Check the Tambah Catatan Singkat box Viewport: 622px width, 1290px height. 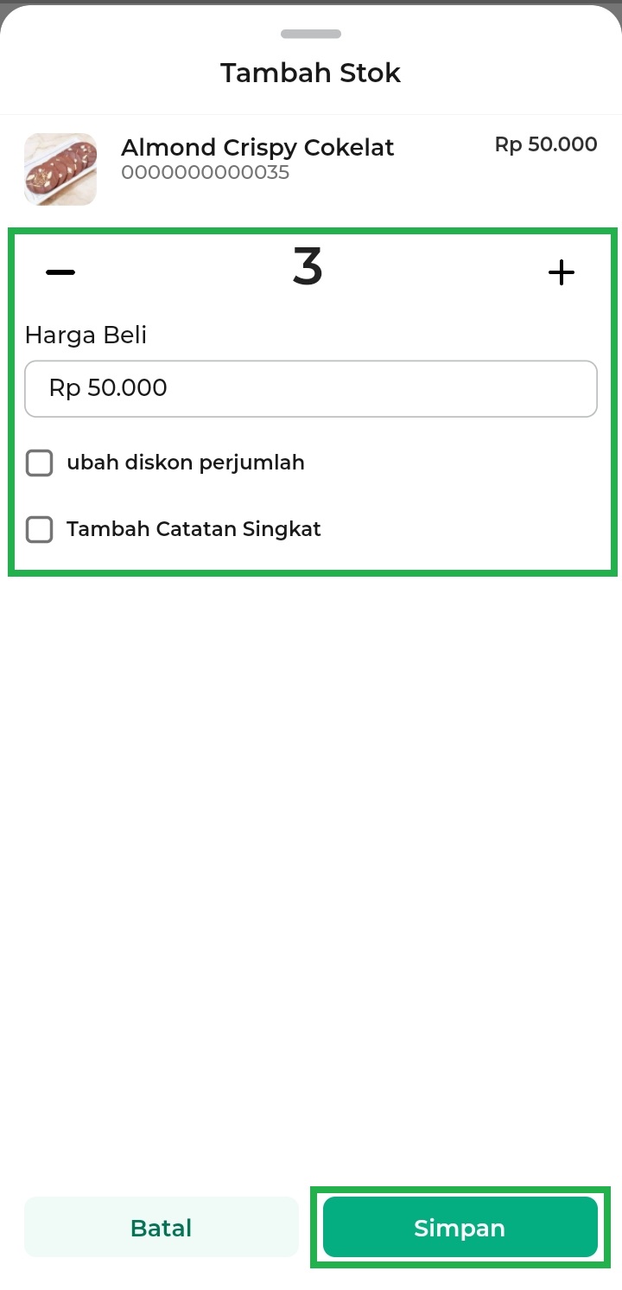[40, 529]
